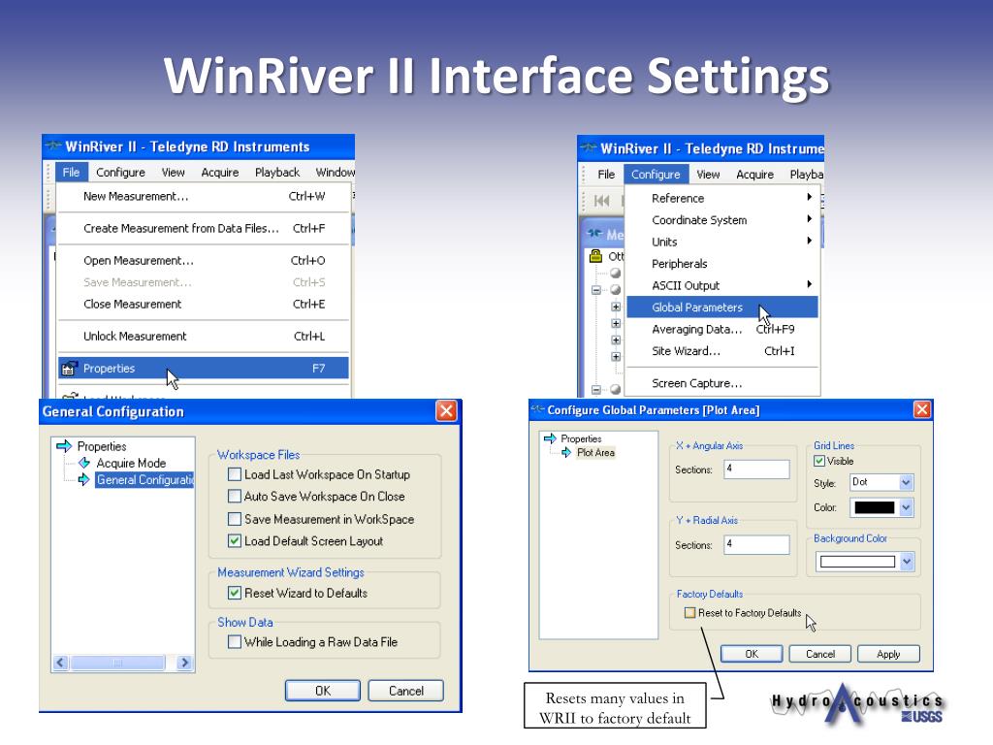Open the Acquire menu in the right window

[x=754, y=175]
